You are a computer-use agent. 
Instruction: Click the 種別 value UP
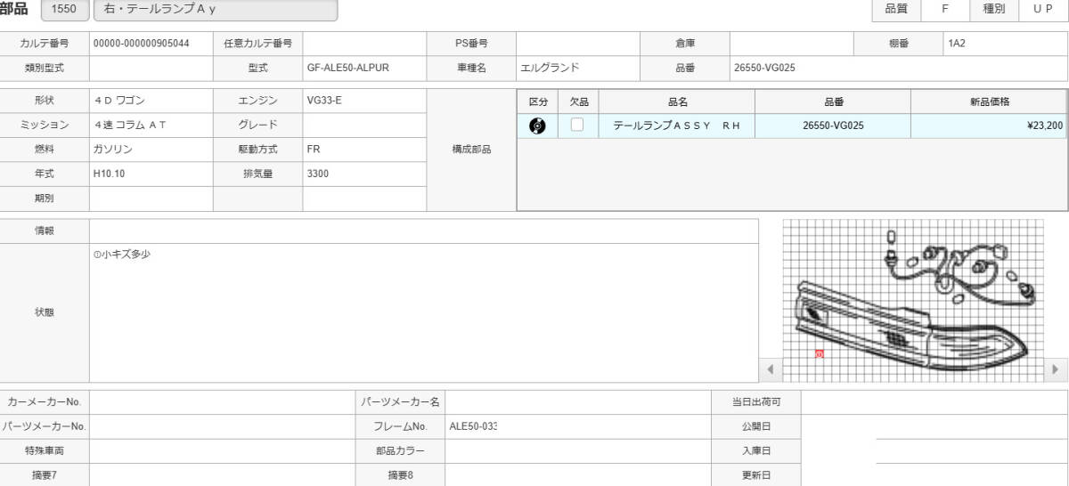[x=1043, y=9]
